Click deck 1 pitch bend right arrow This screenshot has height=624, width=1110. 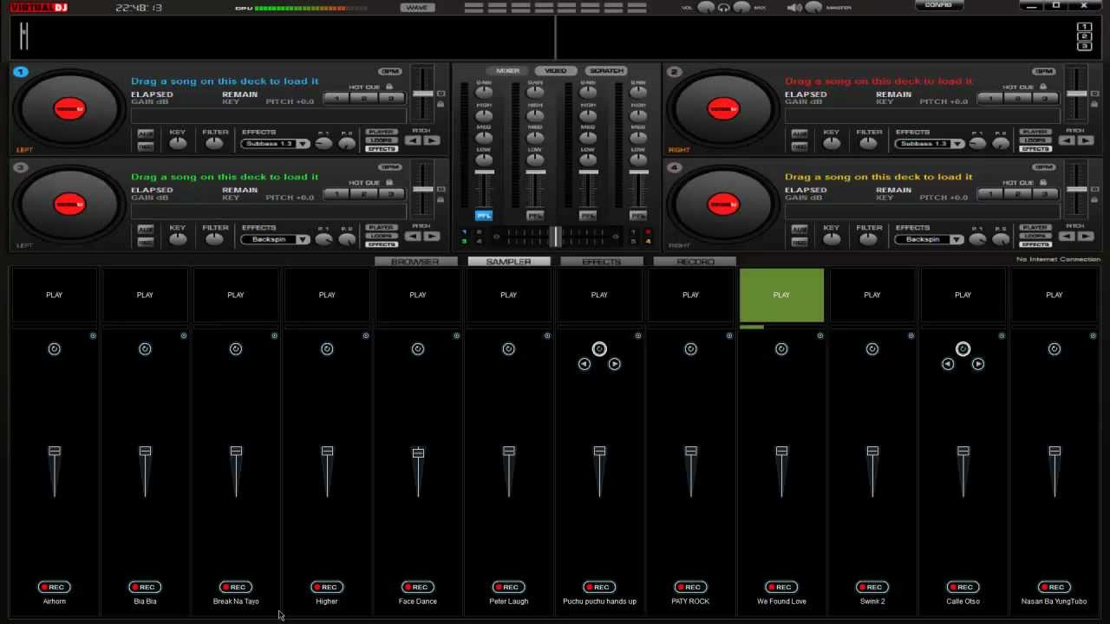click(432, 140)
